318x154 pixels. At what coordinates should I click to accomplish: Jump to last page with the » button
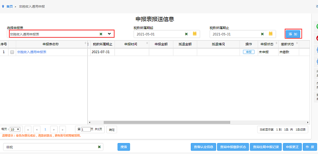(63, 130)
